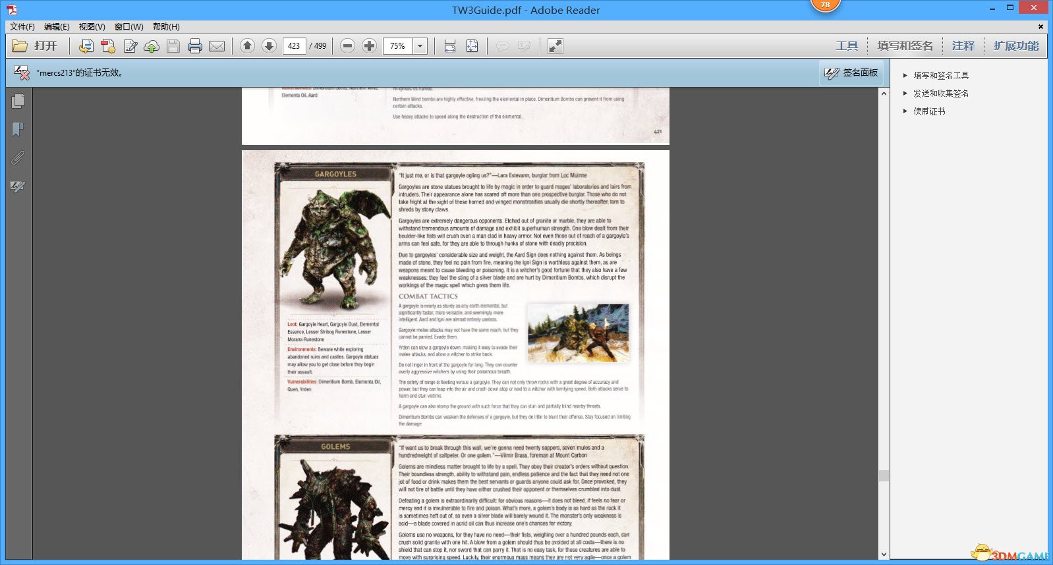Open the Fill & Sign (填写和签名) pane
Image resolution: width=1053 pixels, height=565 pixels.
coord(905,46)
